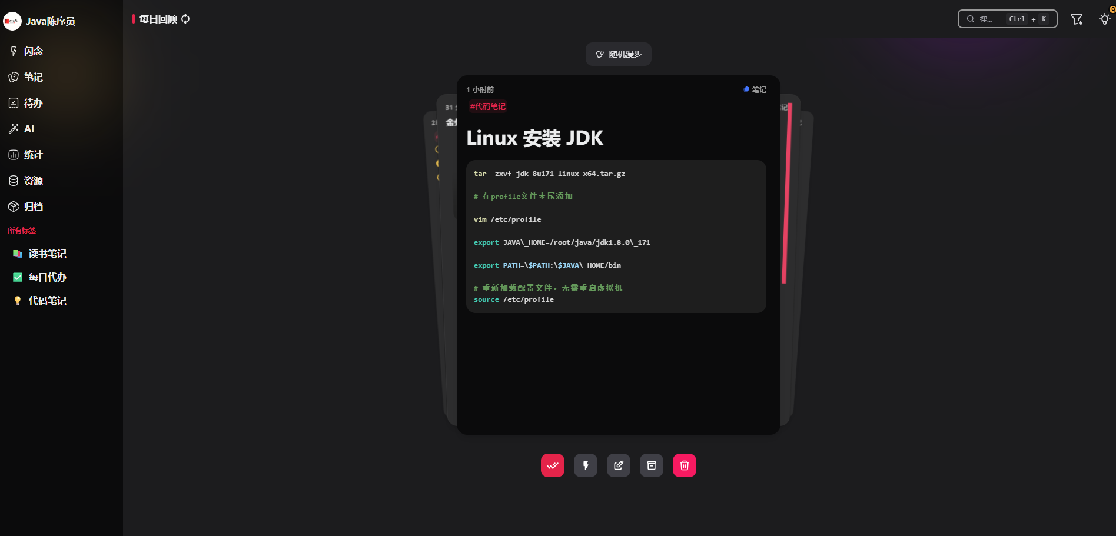Click the 在profile文件末尾添加 comment line
Viewport: 1116px width, 536px height.
[523, 197]
